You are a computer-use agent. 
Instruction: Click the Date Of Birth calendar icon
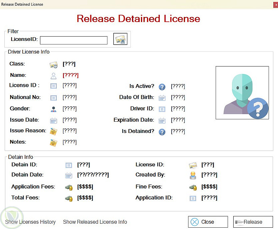click(162, 98)
